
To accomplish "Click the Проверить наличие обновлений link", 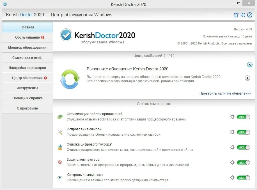I will [225, 93].
